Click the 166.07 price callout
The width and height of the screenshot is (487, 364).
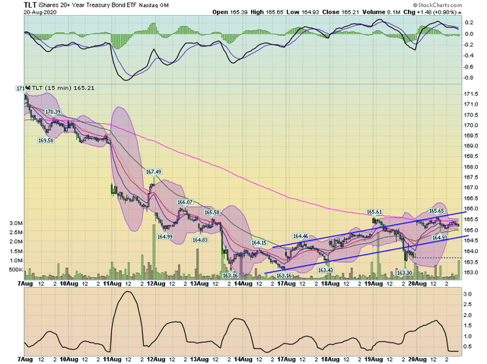click(185, 202)
